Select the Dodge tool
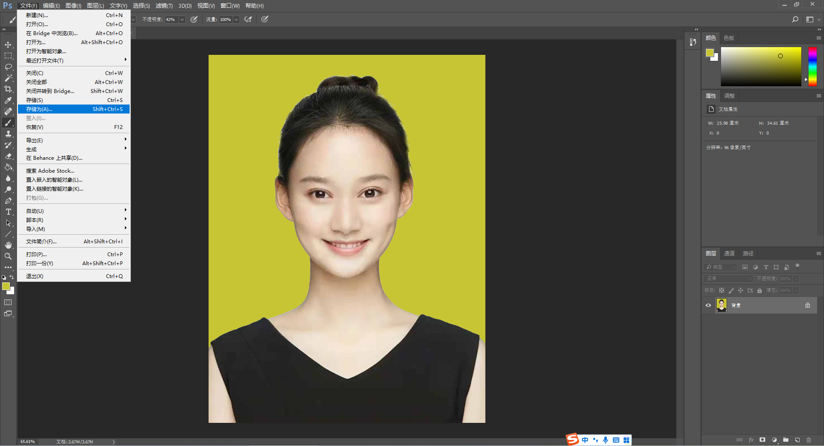 click(8, 189)
